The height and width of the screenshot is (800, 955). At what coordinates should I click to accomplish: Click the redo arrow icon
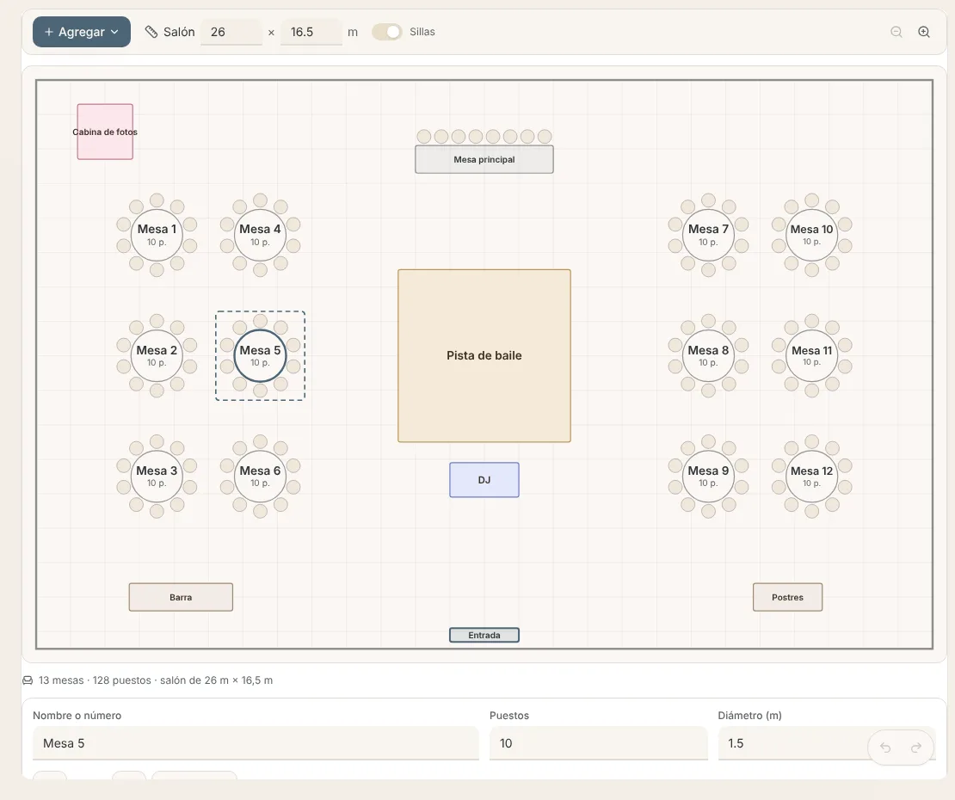point(916,747)
